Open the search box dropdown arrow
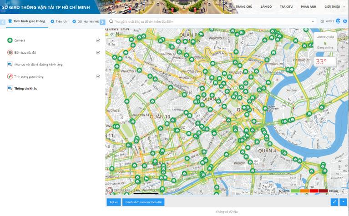The image size is (349, 216). coord(313,21)
